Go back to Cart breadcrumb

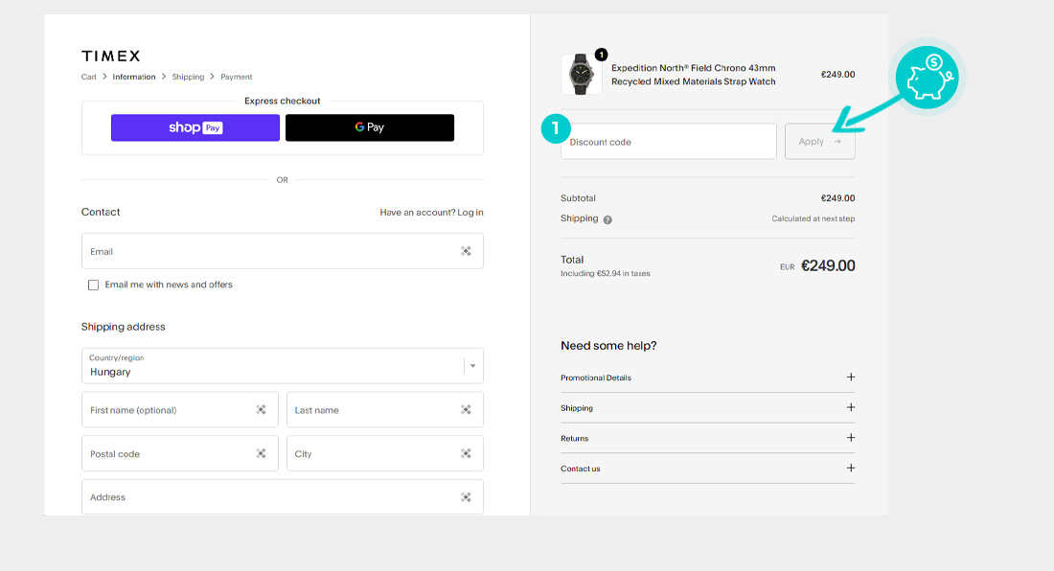pyautogui.click(x=88, y=77)
